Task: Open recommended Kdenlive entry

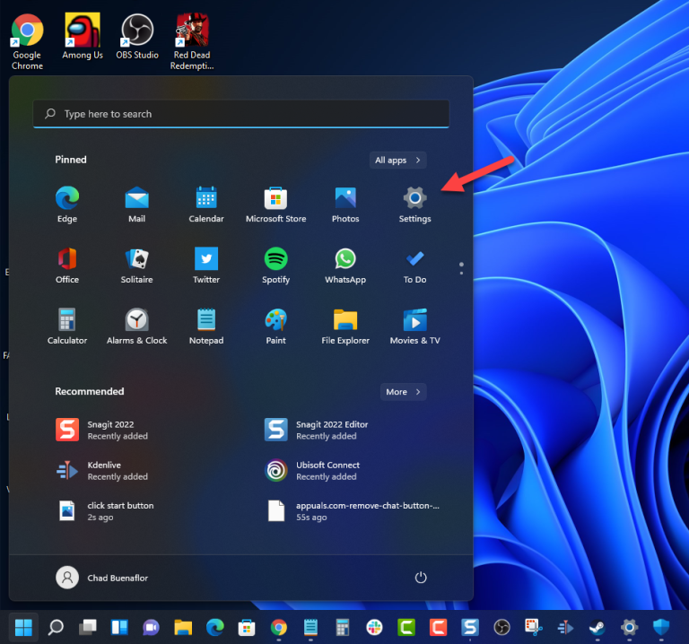Action: [x=102, y=471]
